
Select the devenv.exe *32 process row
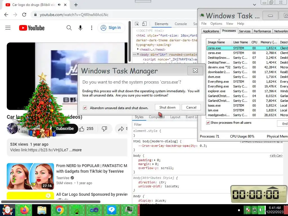[x=247, y=67]
